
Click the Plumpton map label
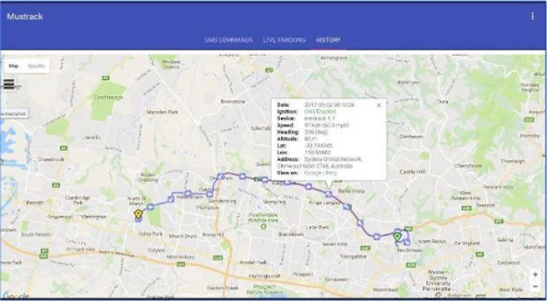click(208, 208)
